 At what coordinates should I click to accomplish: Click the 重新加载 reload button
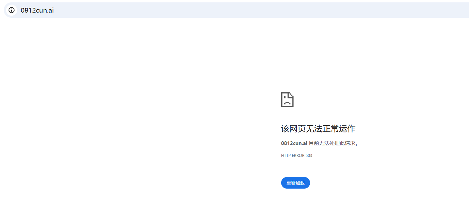click(x=295, y=183)
